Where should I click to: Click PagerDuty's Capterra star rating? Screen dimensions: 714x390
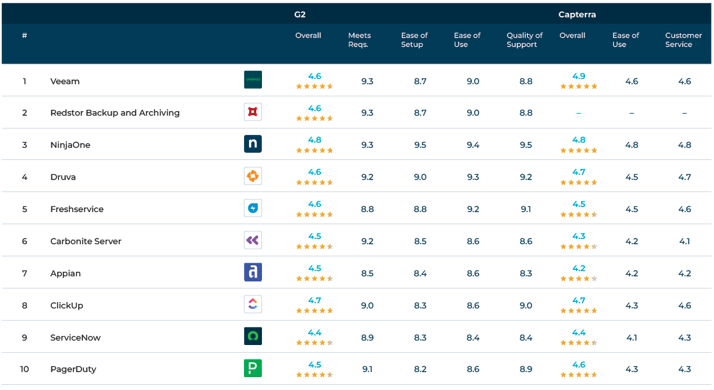(x=579, y=375)
